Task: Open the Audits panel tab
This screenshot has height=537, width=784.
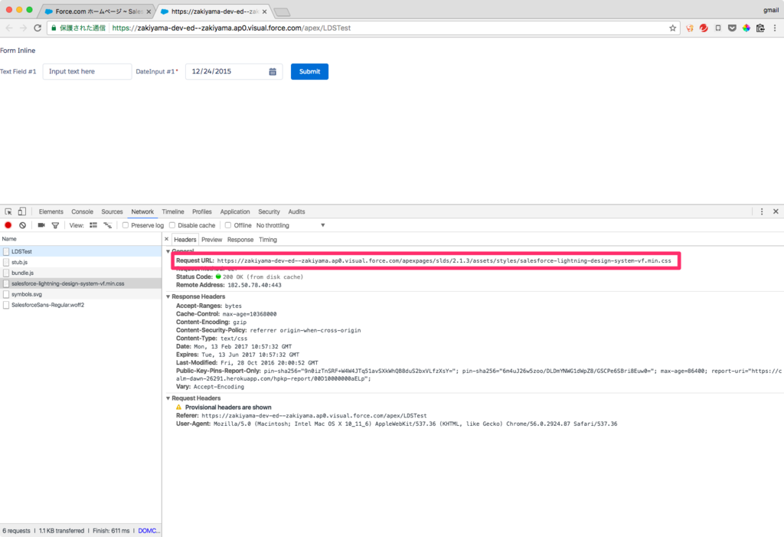Action: click(296, 211)
